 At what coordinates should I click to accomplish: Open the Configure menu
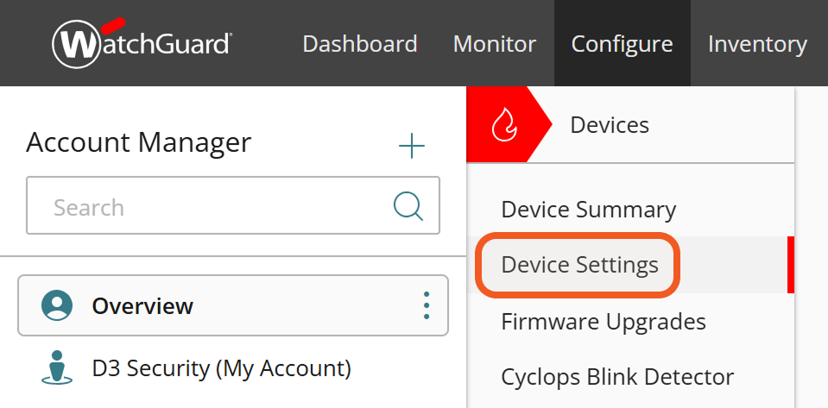[622, 44]
